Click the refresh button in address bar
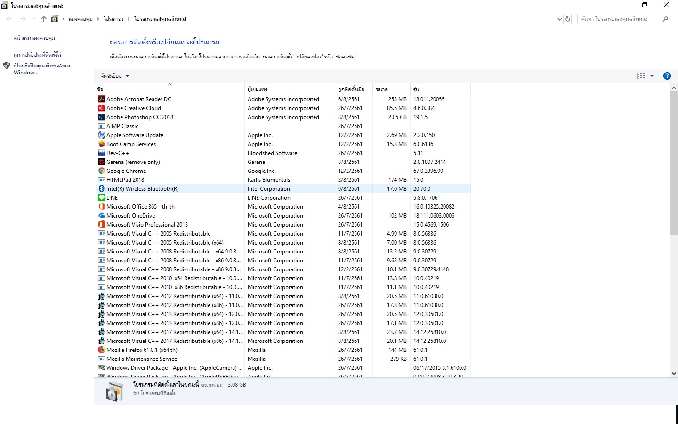The width and height of the screenshot is (678, 424). pos(568,19)
